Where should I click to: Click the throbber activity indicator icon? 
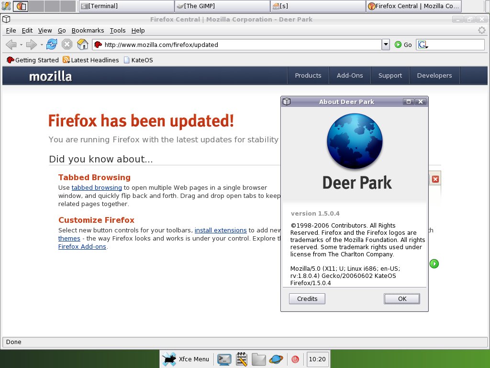[482, 30]
